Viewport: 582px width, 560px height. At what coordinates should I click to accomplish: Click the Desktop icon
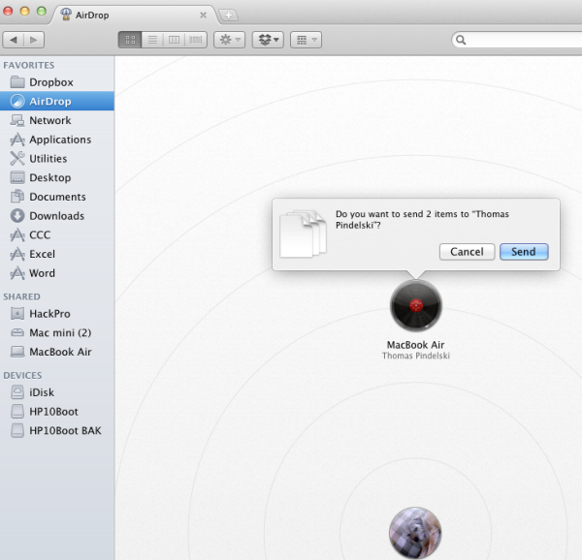click(17, 177)
